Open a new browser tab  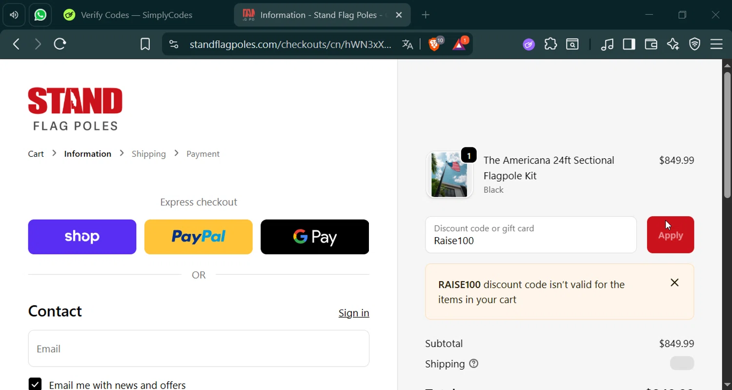[426, 15]
